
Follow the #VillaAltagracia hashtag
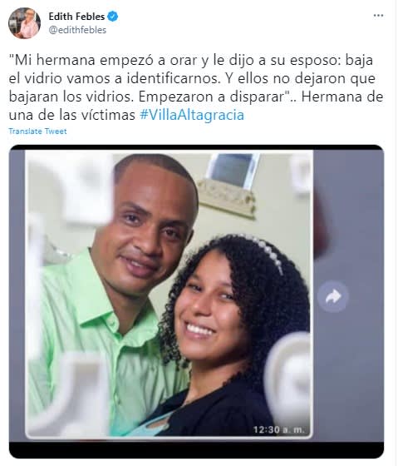click(192, 115)
